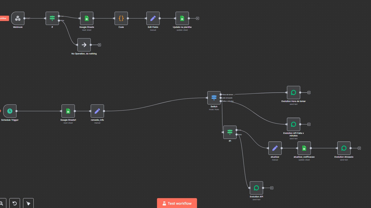Add node after Update na planilha
Screen dimensions: 371x208
198,18
